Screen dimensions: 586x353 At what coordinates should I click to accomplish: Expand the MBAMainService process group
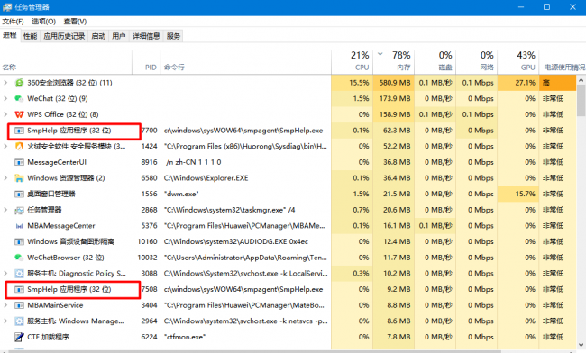click(x=5, y=305)
